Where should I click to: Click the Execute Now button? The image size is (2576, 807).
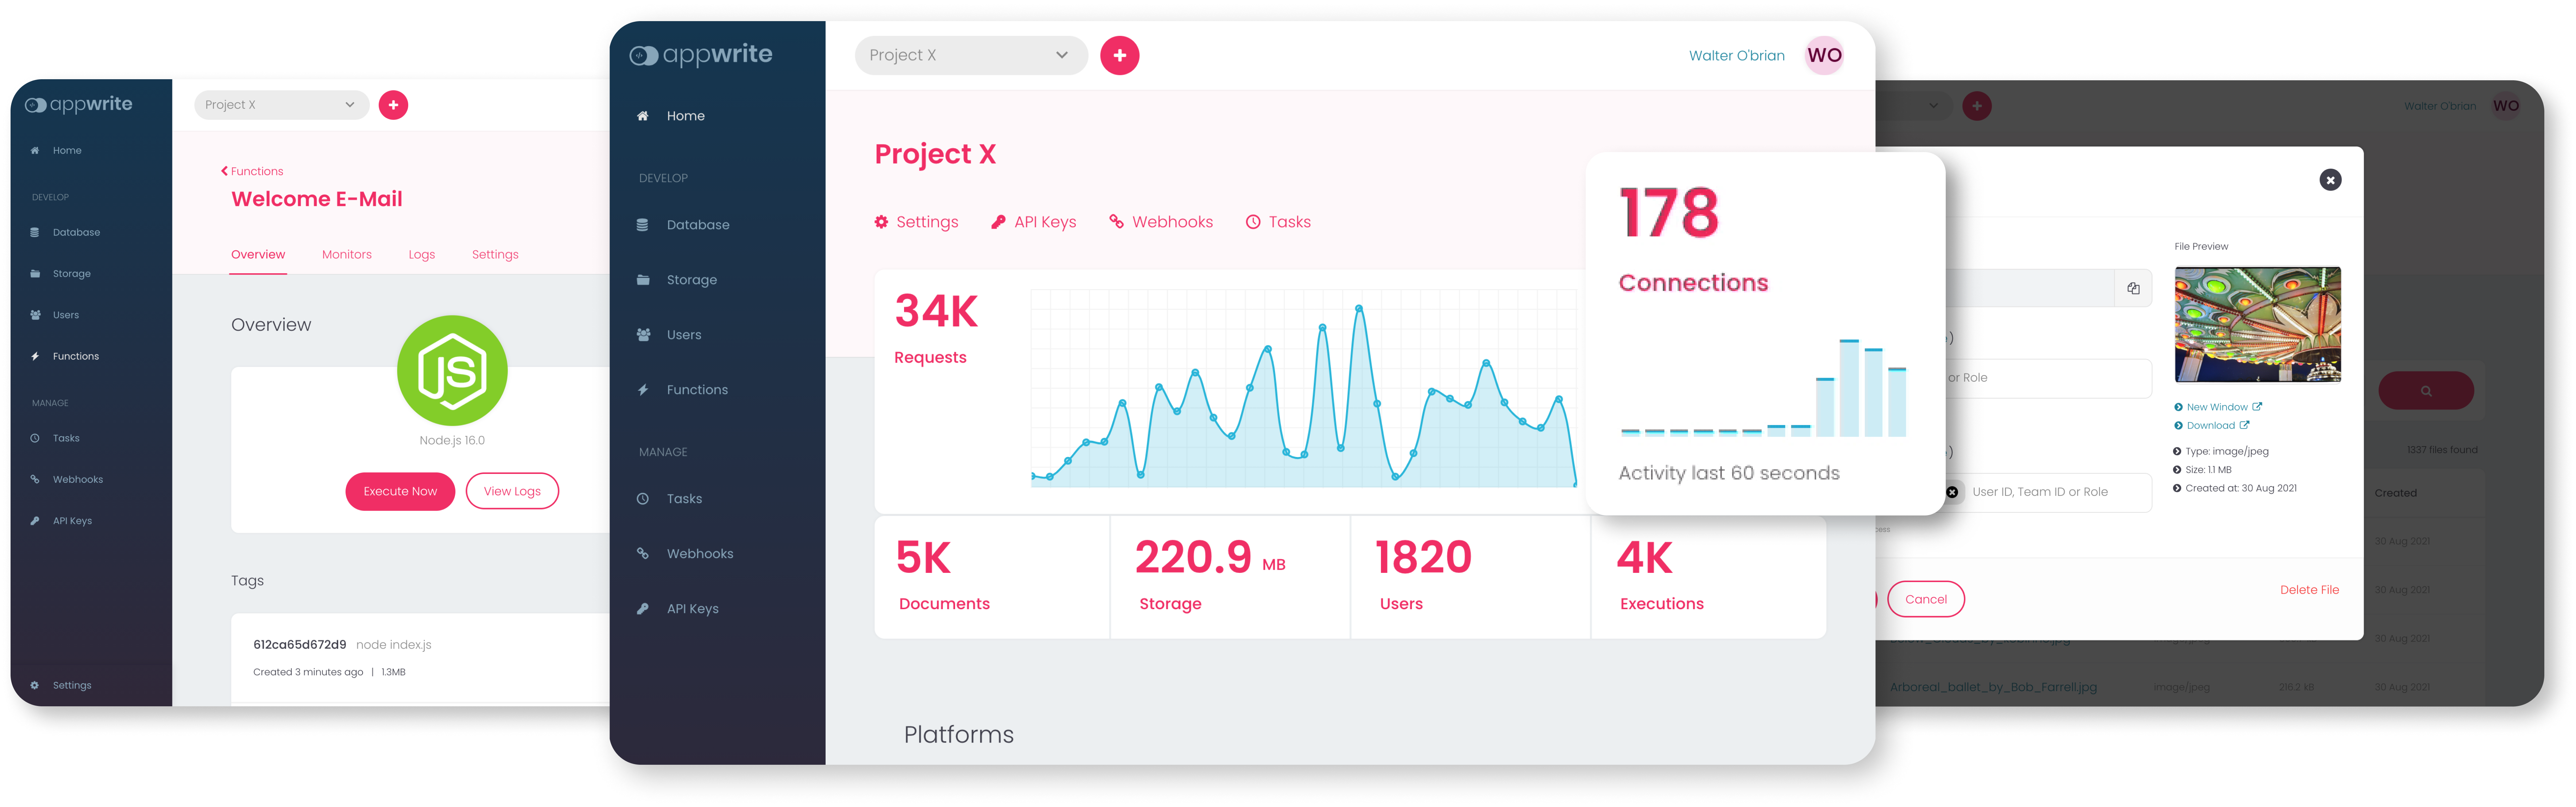[400, 491]
